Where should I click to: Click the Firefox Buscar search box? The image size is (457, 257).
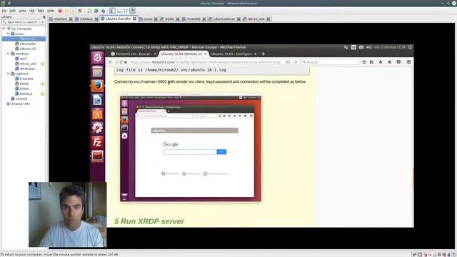330,62
